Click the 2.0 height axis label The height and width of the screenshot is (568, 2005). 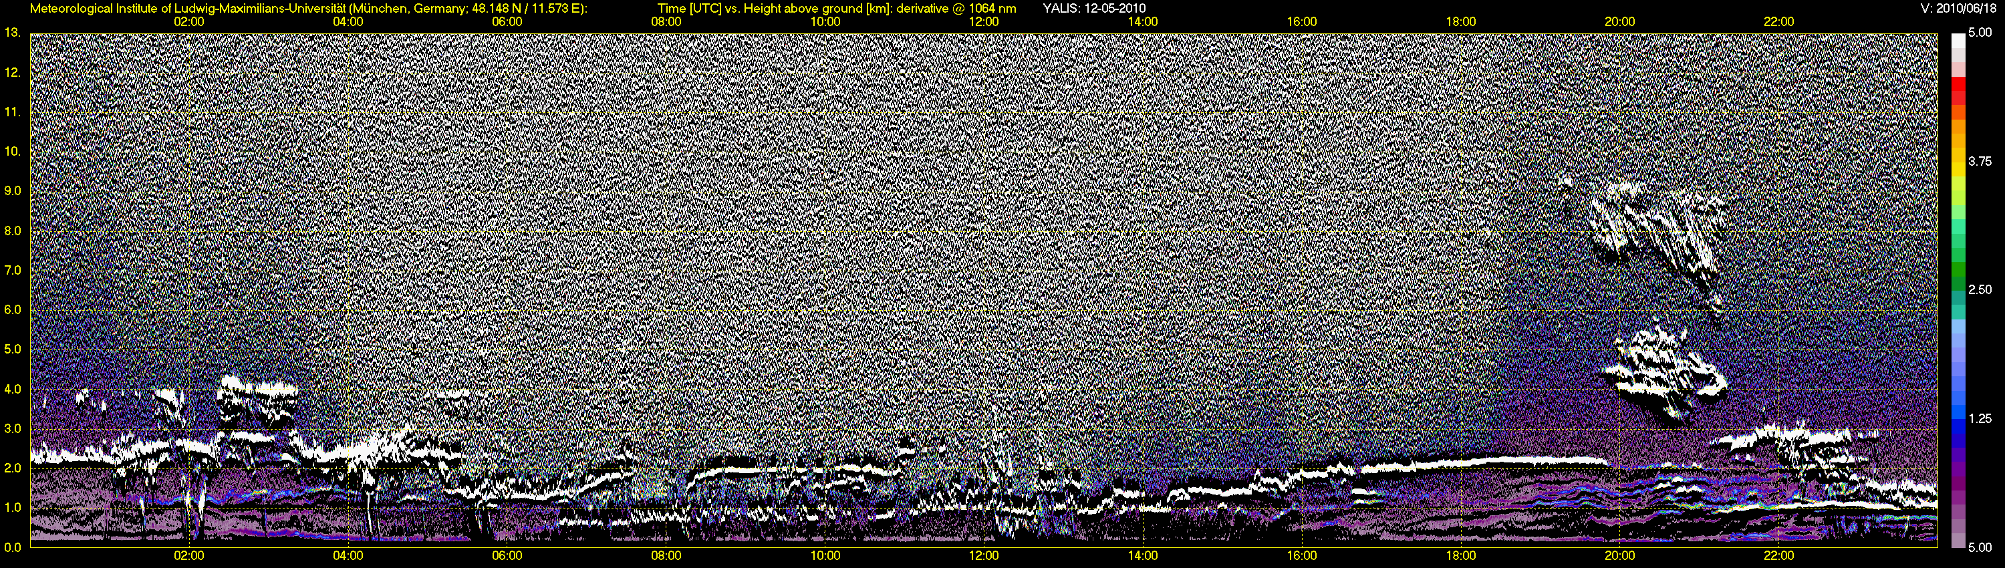(x=11, y=468)
